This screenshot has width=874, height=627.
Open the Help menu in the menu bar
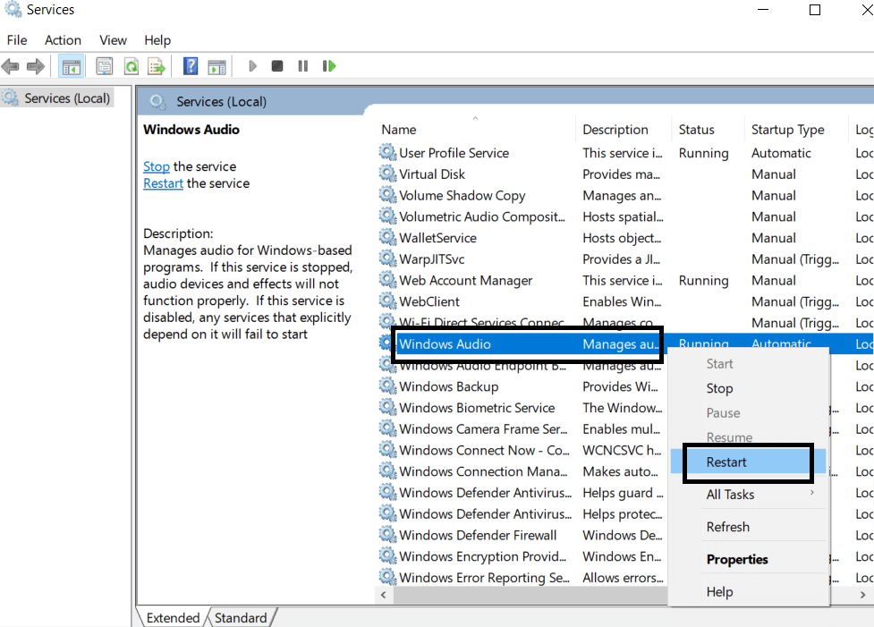[157, 40]
